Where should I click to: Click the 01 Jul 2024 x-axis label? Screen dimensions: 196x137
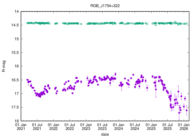[135, 126]
